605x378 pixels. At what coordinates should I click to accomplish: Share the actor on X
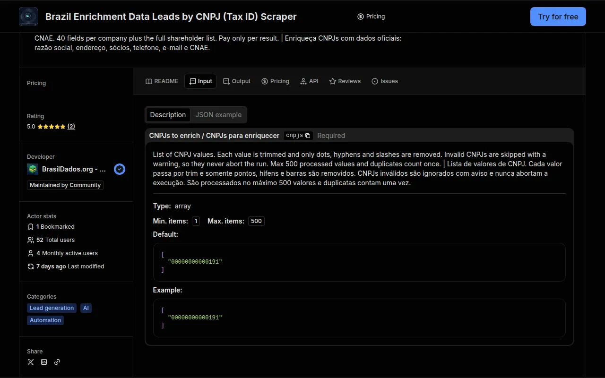coord(31,362)
